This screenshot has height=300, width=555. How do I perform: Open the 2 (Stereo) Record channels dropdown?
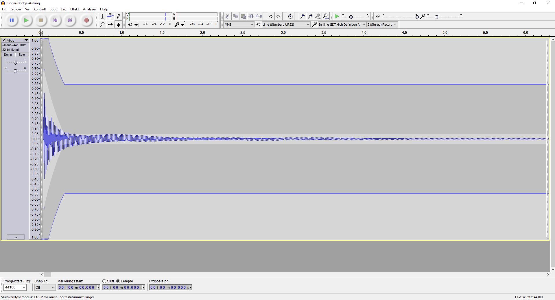pos(382,25)
